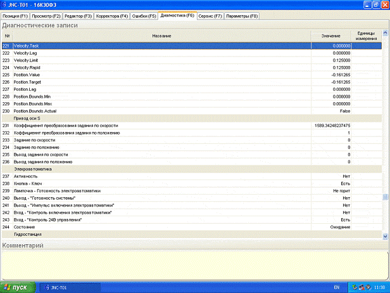Click the JNC-T01 taskbar button
The width and height of the screenshot is (390, 293).
point(63,287)
